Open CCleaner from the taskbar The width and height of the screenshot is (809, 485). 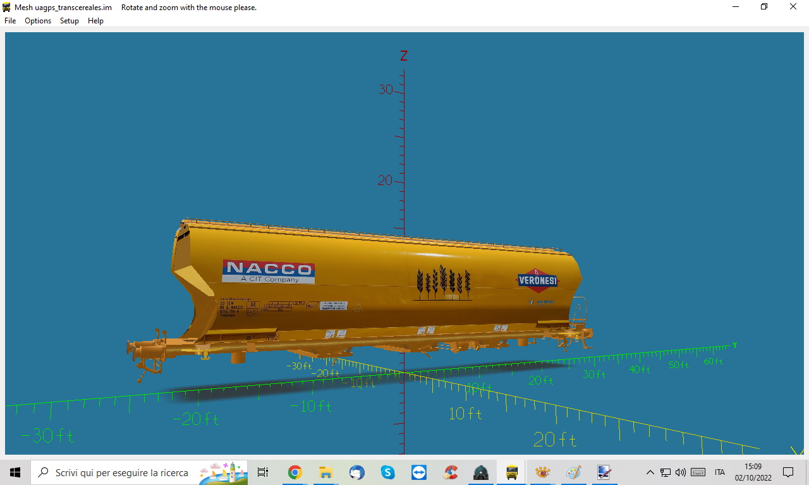pyautogui.click(x=450, y=472)
